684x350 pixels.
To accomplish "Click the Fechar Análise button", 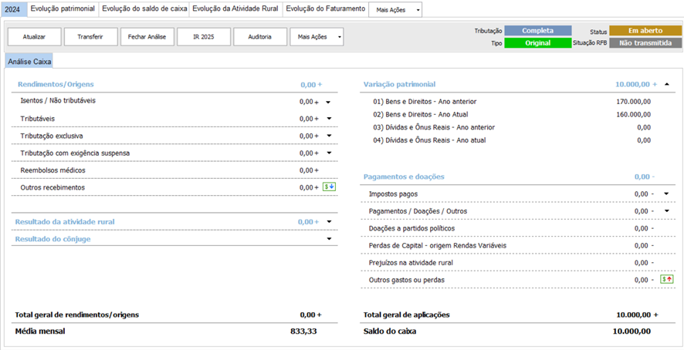I will pos(147,36).
